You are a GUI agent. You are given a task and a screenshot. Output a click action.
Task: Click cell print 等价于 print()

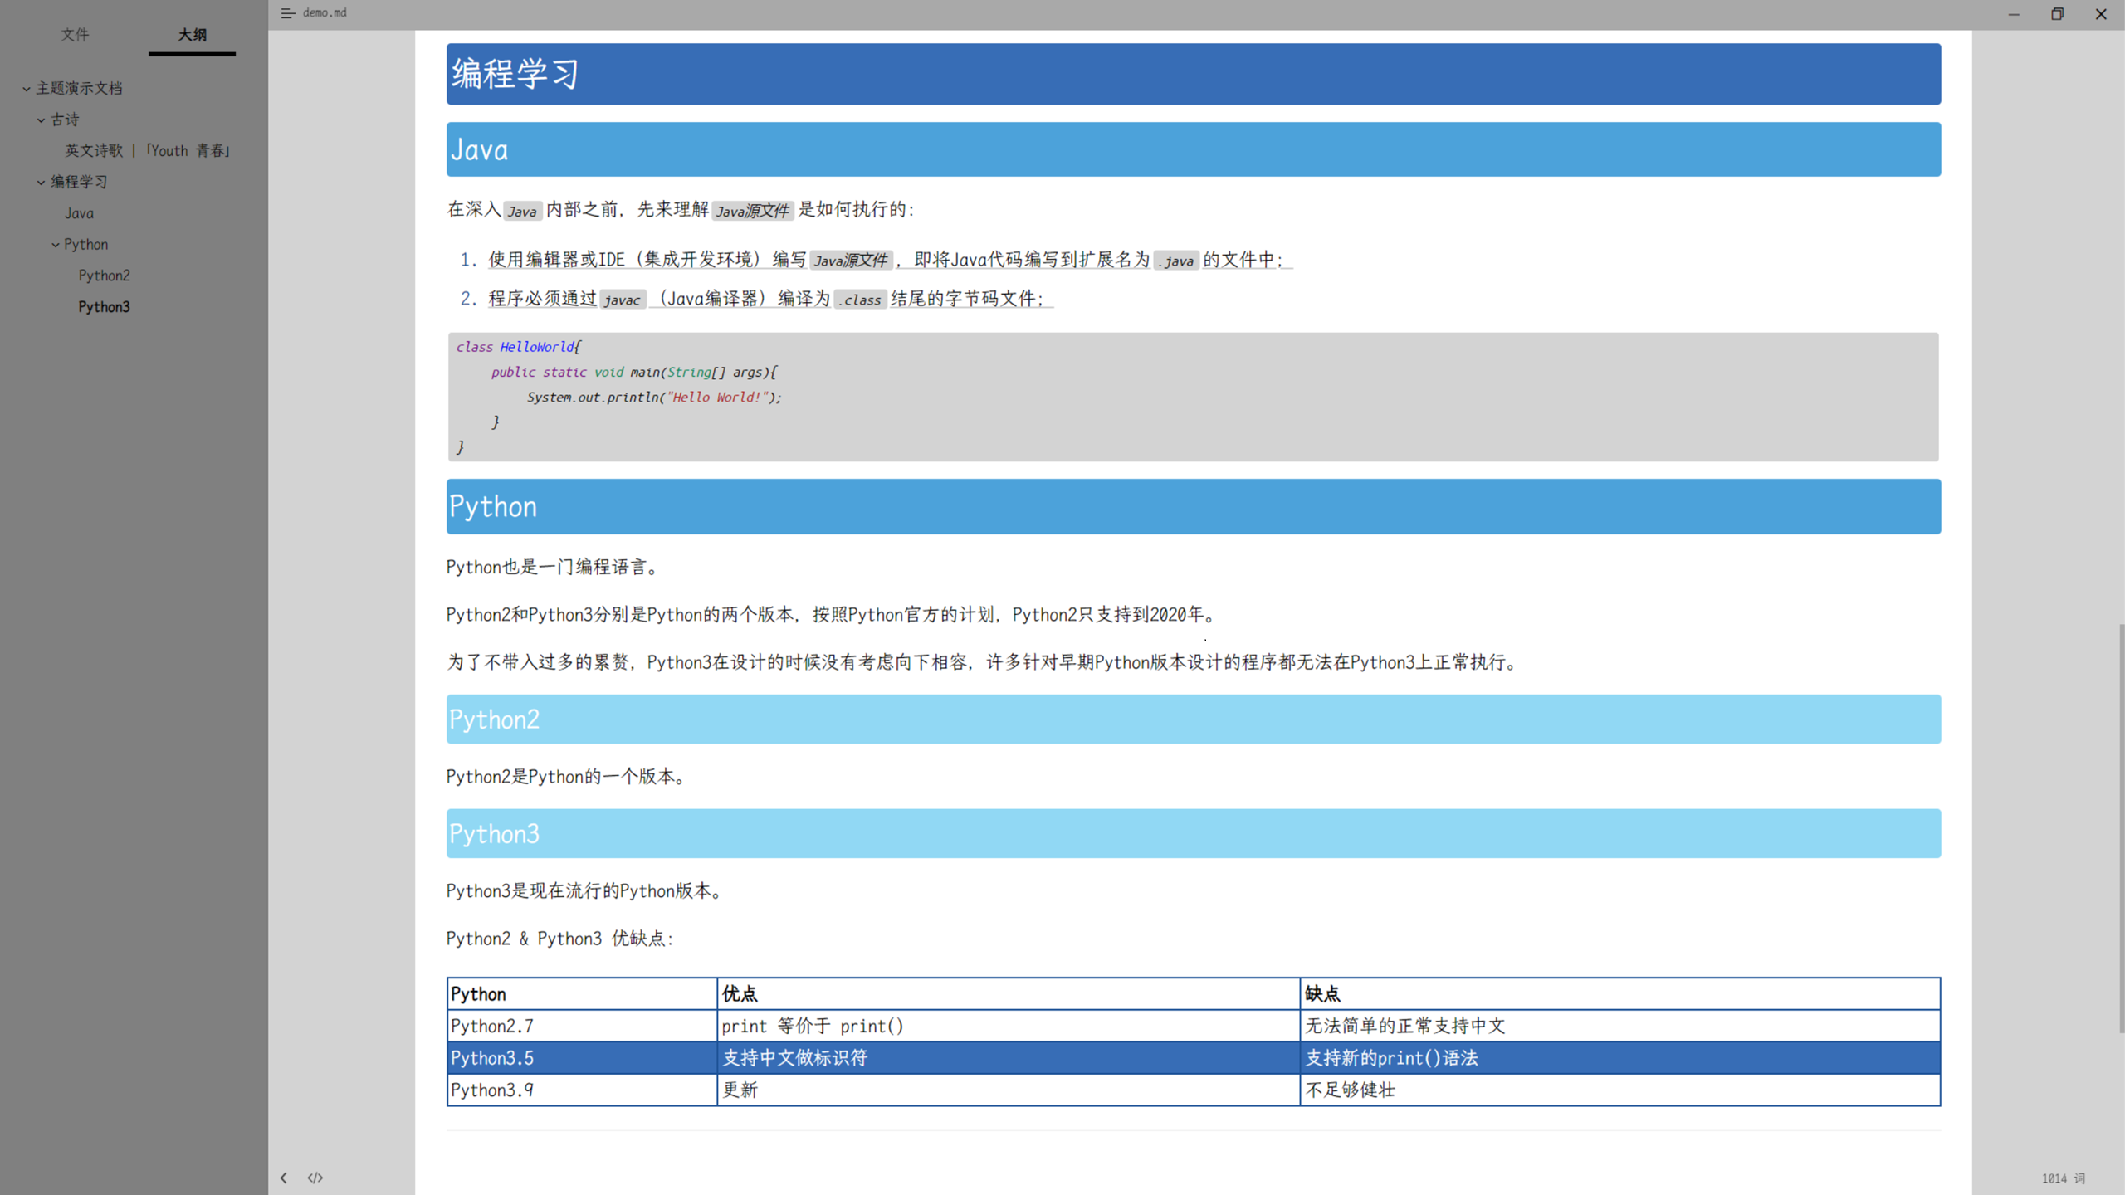[x=1009, y=1026]
